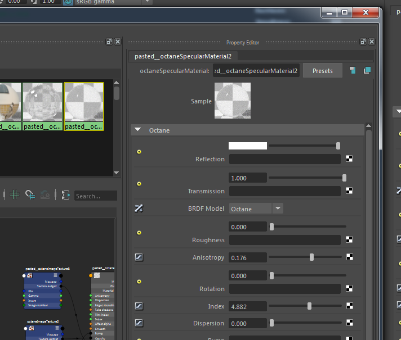Float the material browser panel
Screen dimensions: 401x340
tap(109, 42)
